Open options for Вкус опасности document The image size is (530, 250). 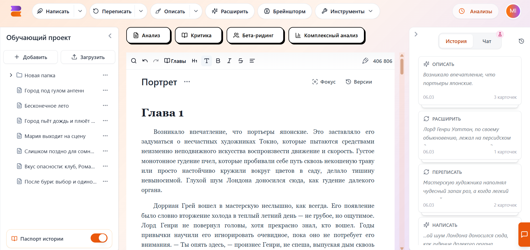(x=105, y=166)
